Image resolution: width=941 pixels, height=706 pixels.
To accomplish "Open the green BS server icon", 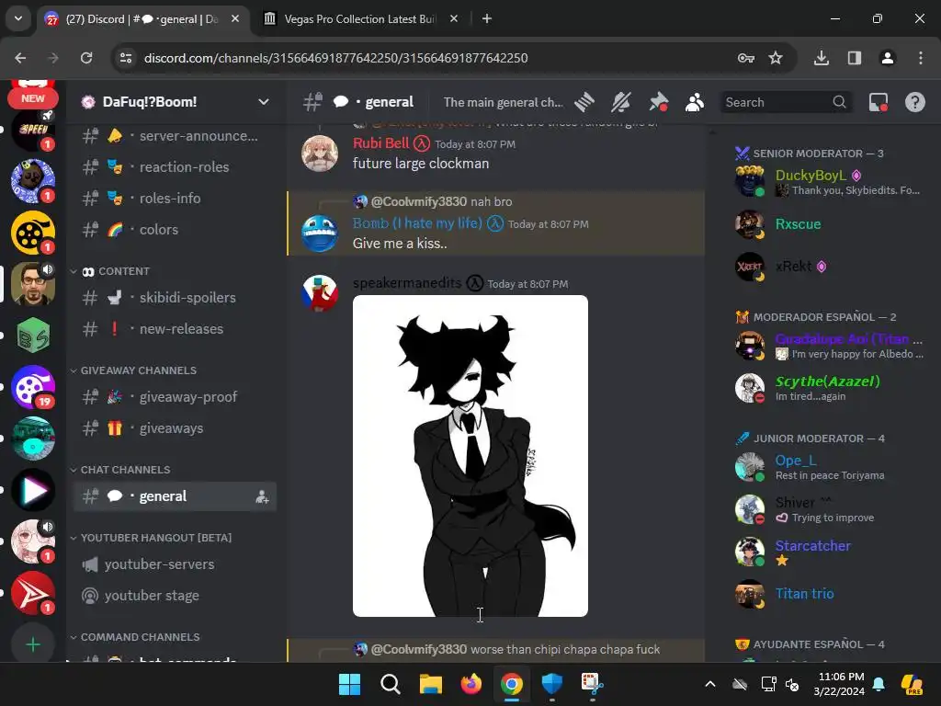I will pos(33,336).
